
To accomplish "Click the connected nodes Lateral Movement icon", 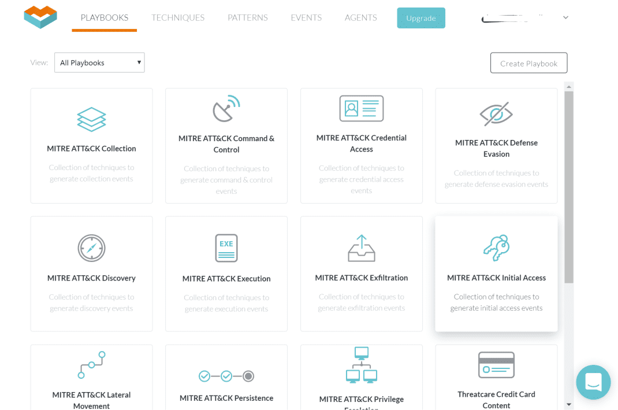I will point(91,365).
